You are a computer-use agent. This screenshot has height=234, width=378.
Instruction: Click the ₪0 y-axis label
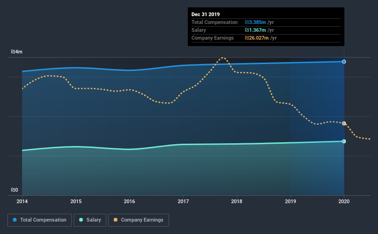click(14, 190)
